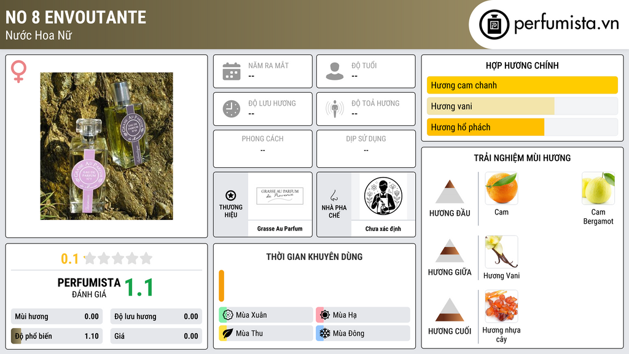Image resolution: width=629 pixels, height=354 pixels.
Task: Open the Grasse Au Parfum brand link
Action: pyautogui.click(x=279, y=229)
